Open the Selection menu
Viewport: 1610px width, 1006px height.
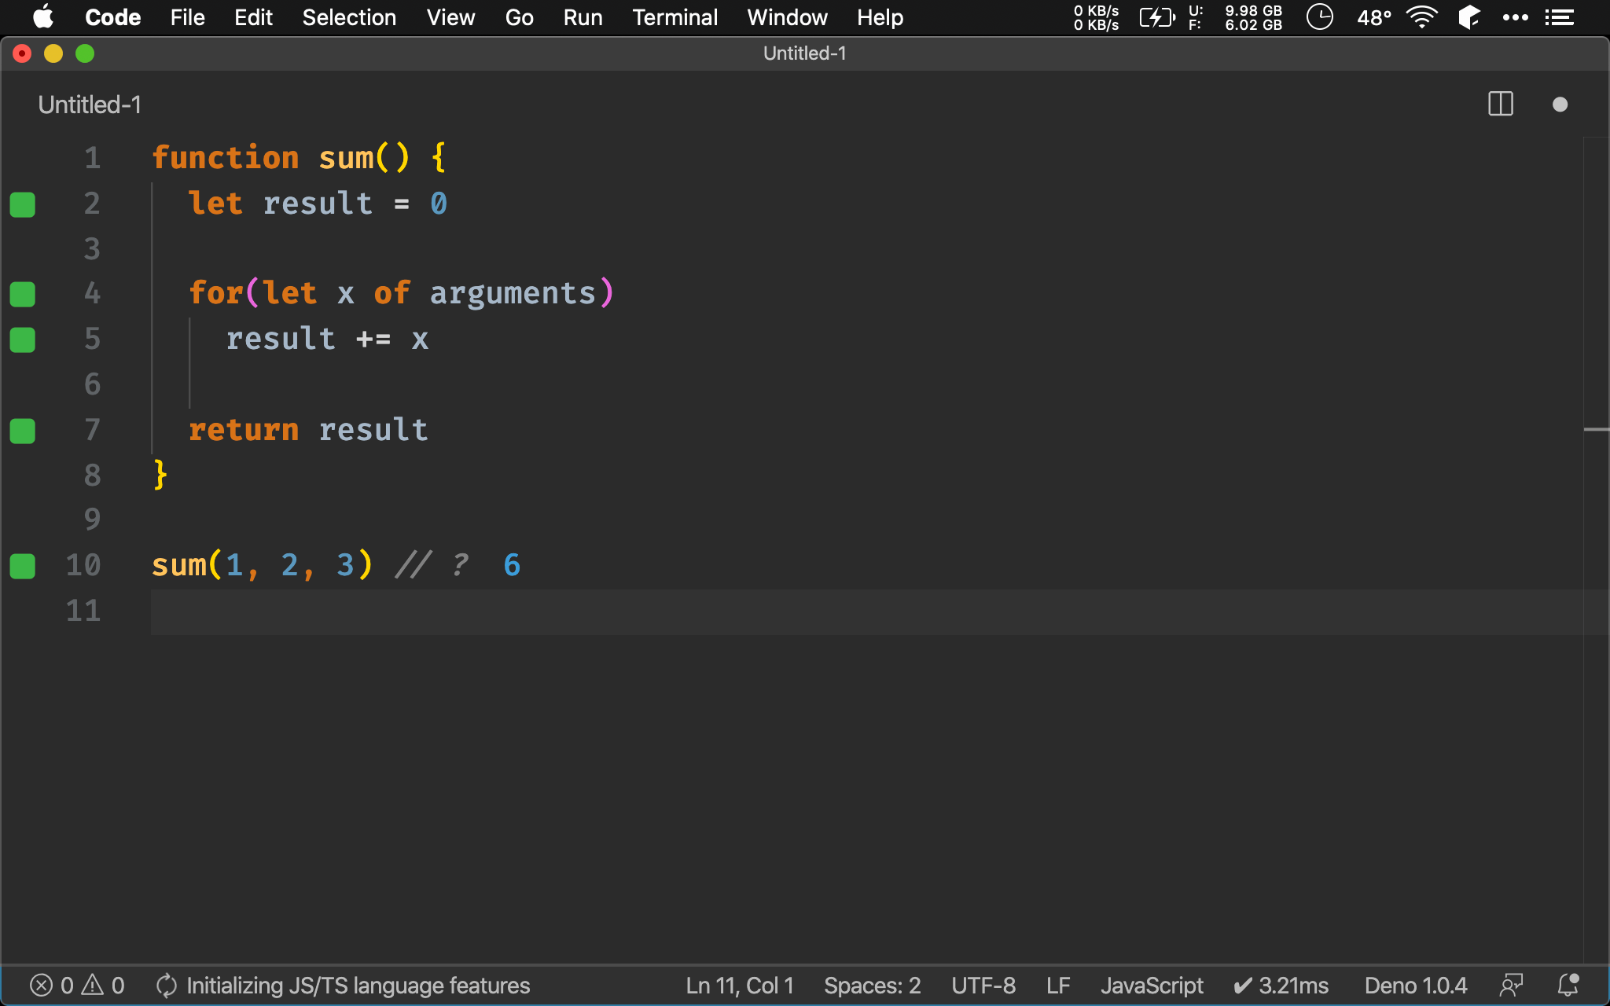349,17
